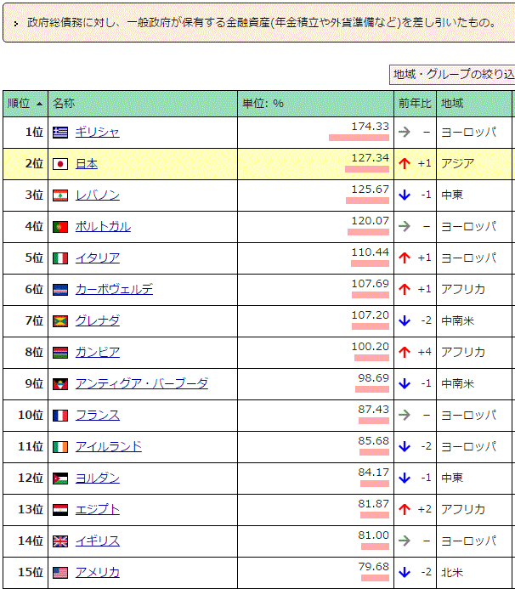The height and width of the screenshot is (589, 515).
Task: Click the Antigua and Barbuda flag icon
Action: (x=60, y=384)
